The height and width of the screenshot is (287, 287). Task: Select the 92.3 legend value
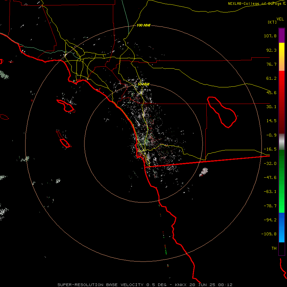tap(271, 50)
